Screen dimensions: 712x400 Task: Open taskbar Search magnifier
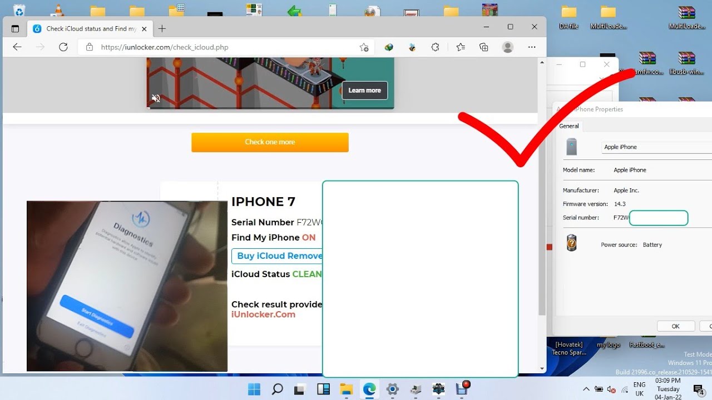pos(277,389)
